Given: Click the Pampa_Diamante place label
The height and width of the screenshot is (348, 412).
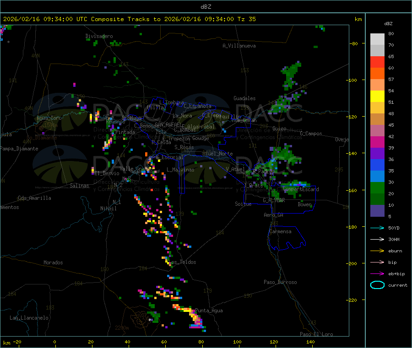Looking at the screenshot, I should (x=19, y=149).
